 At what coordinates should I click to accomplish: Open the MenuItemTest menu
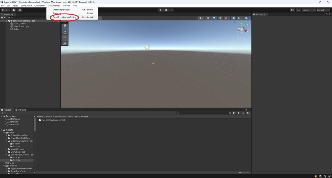point(54,6)
